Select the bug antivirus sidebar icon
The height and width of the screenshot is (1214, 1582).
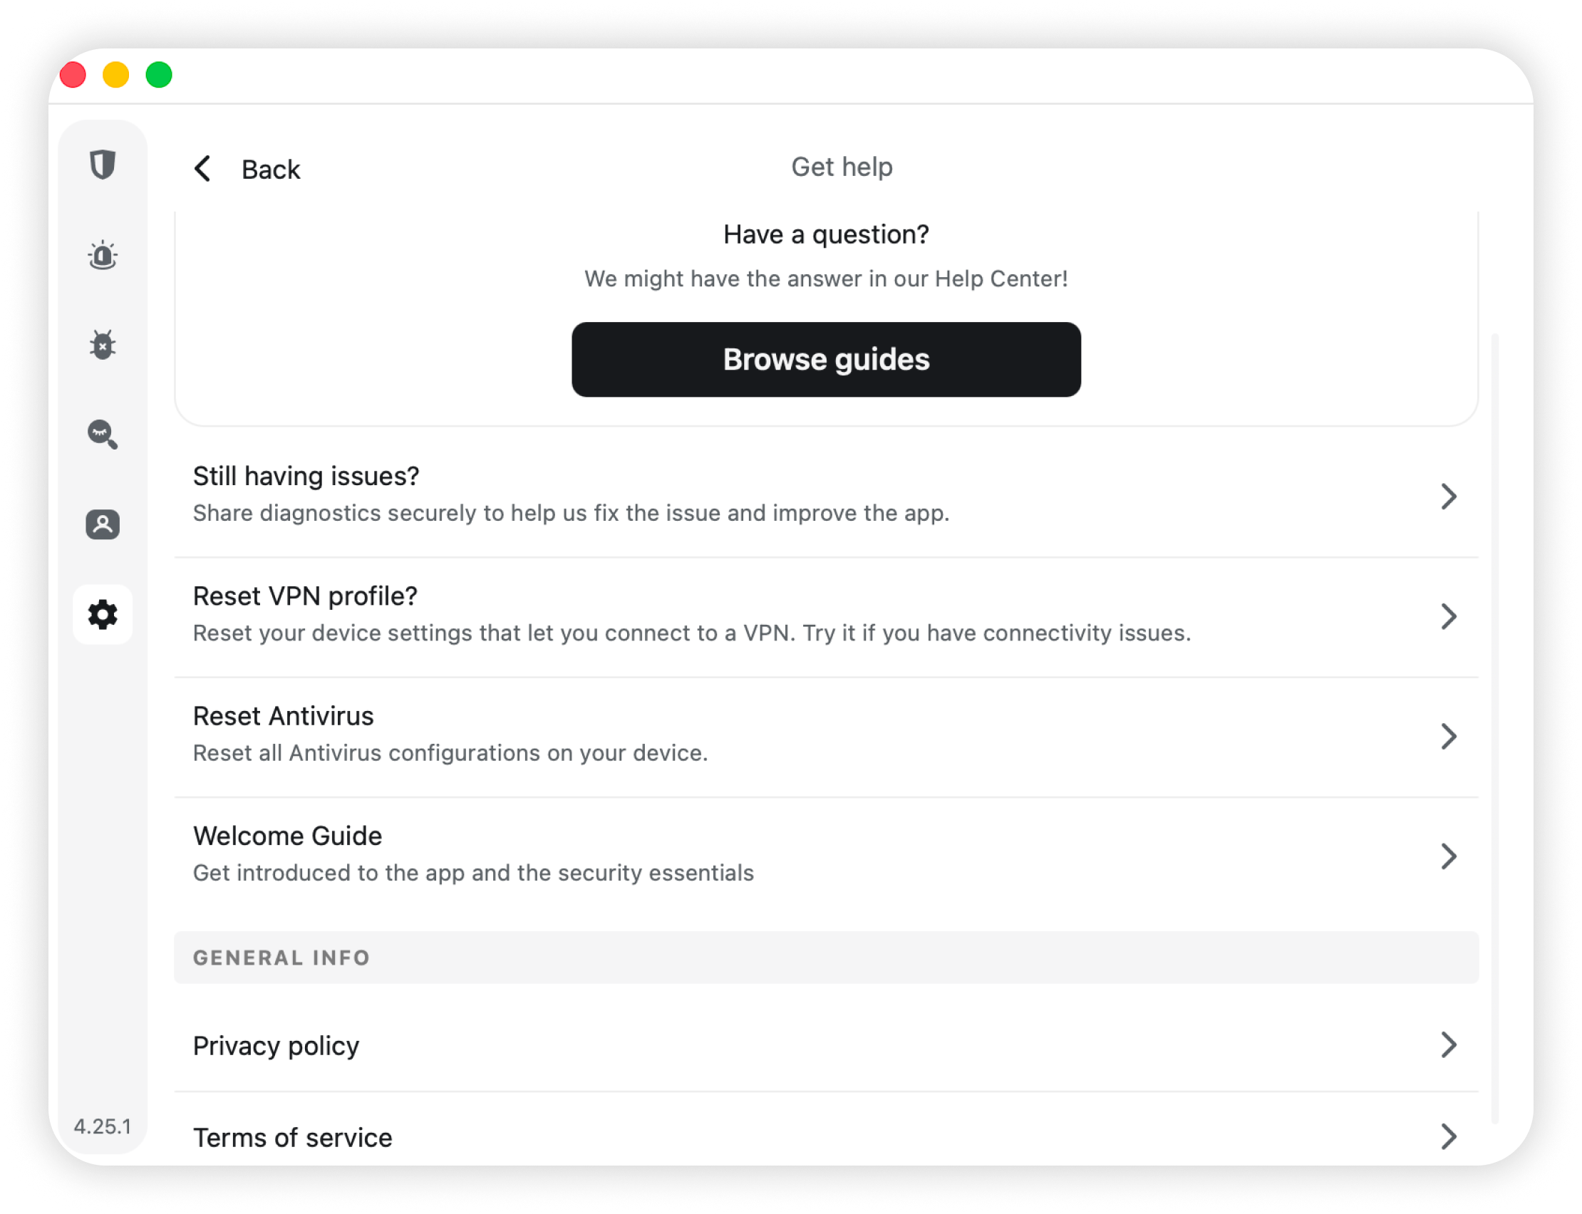pyautogui.click(x=103, y=345)
